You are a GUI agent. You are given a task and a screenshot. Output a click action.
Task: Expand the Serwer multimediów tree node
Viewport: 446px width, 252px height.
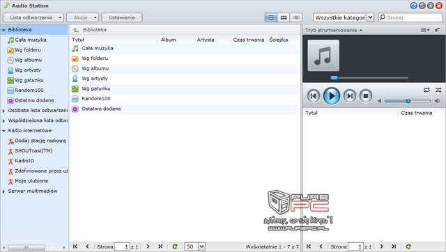click(x=3, y=191)
